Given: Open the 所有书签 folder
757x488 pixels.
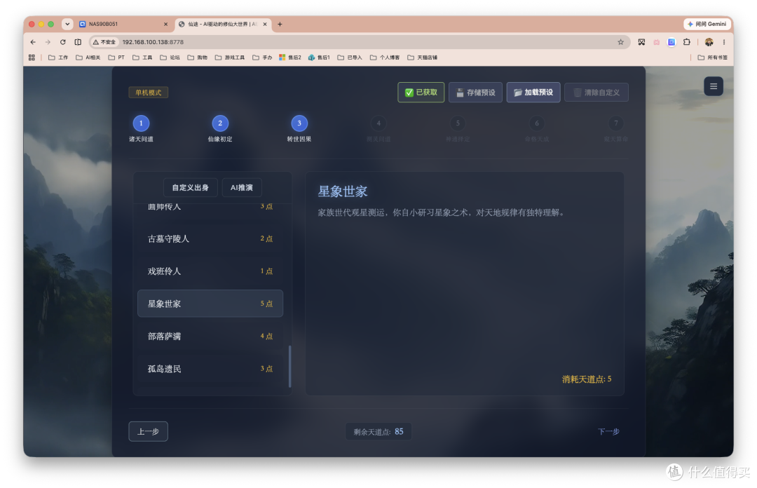Looking at the screenshot, I should (713, 57).
